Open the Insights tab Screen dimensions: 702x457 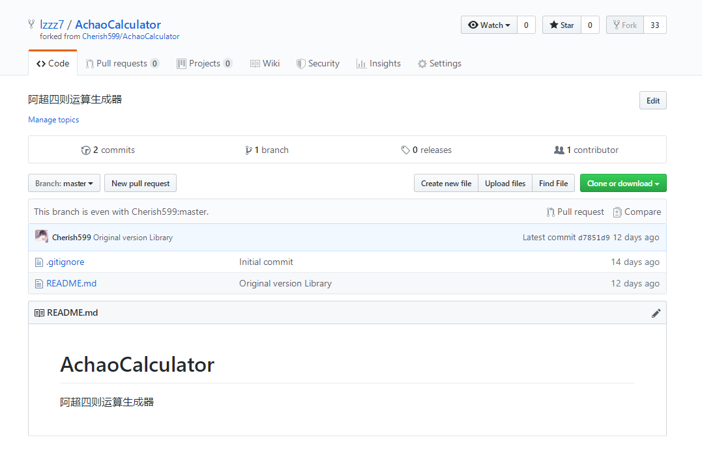[379, 64]
